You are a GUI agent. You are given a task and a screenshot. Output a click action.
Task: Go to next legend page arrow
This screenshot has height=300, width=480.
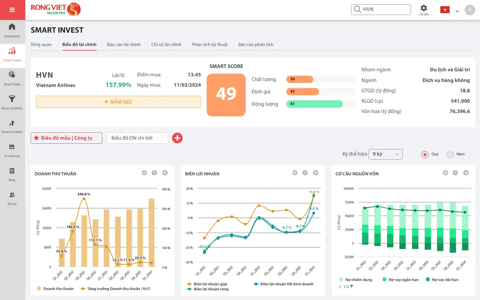click(x=352, y=286)
